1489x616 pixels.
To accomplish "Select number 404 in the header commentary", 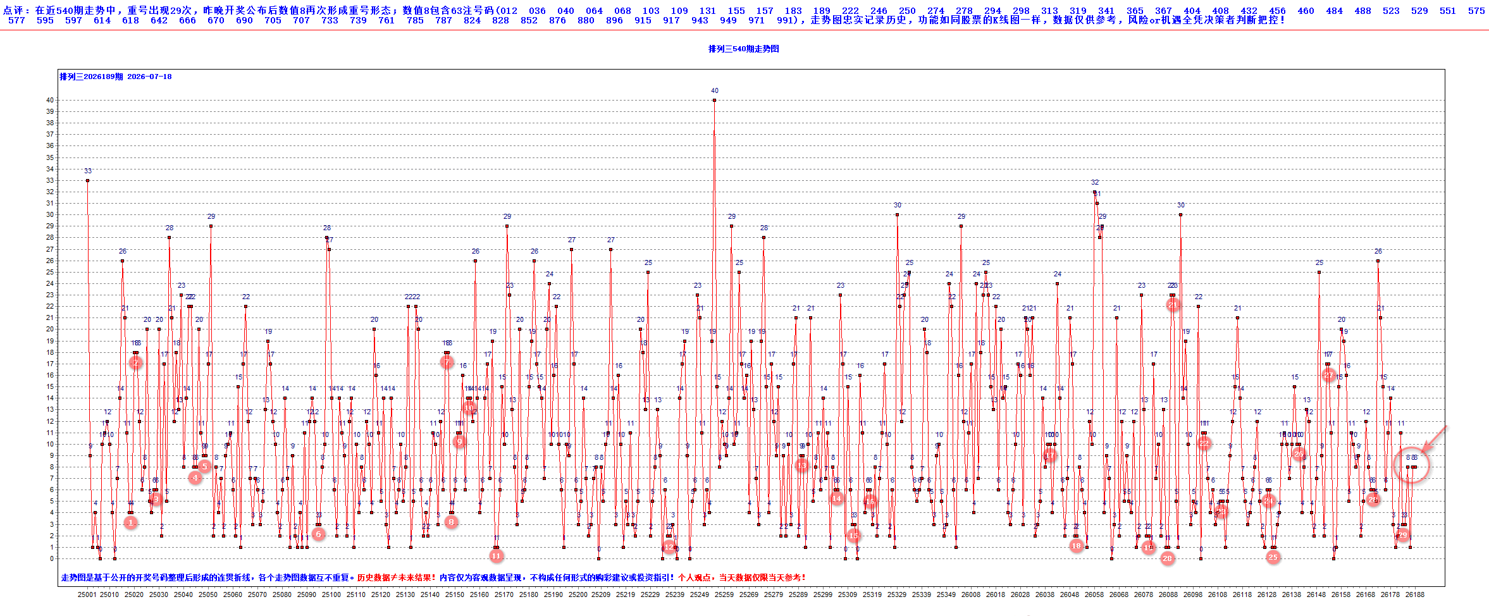I will click(x=1192, y=11).
